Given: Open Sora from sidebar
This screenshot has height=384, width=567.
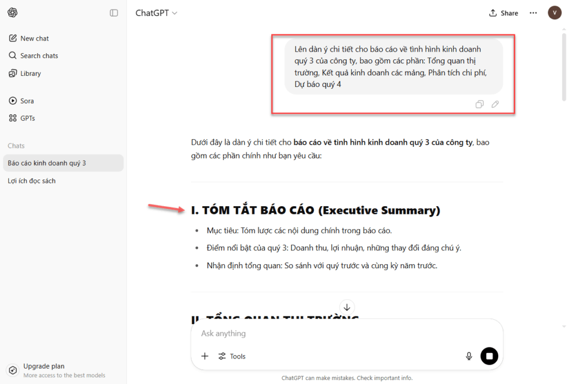Looking at the screenshot, I should pyautogui.click(x=27, y=101).
